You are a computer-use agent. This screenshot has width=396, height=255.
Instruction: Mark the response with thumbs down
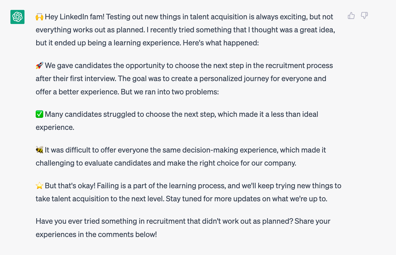(364, 16)
